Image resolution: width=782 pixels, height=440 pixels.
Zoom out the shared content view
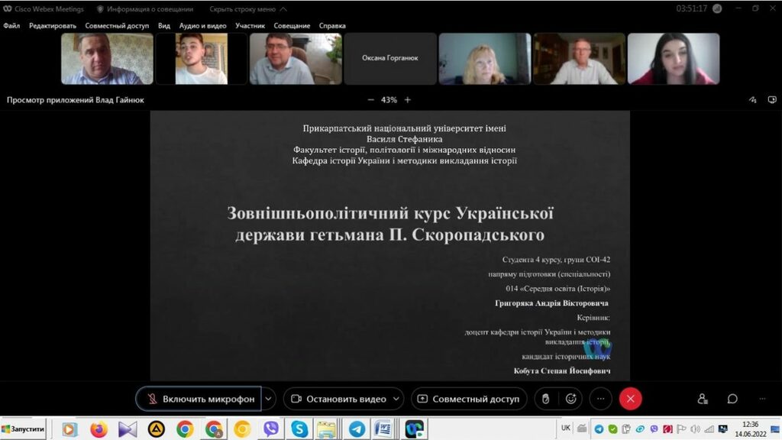(x=371, y=100)
